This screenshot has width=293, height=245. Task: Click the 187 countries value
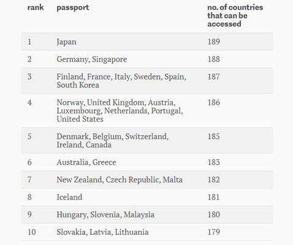click(x=214, y=77)
